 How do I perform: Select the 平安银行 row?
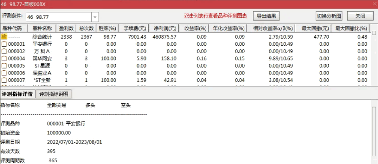click(185, 44)
